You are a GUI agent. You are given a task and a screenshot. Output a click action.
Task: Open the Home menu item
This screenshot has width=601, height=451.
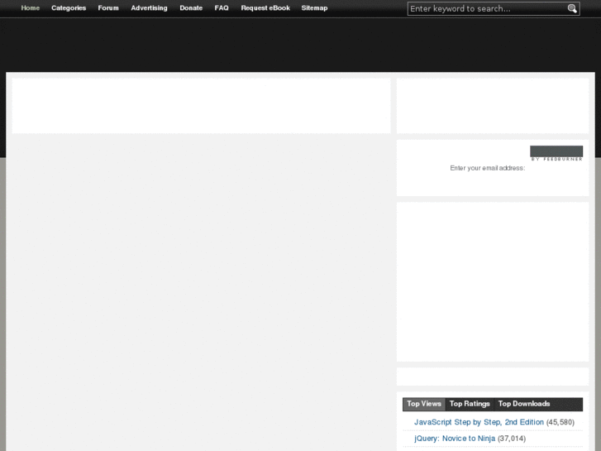(x=31, y=8)
